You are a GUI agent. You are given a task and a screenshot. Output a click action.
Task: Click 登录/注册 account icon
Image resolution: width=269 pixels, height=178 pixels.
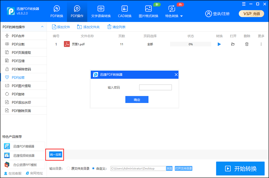coord(209,14)
